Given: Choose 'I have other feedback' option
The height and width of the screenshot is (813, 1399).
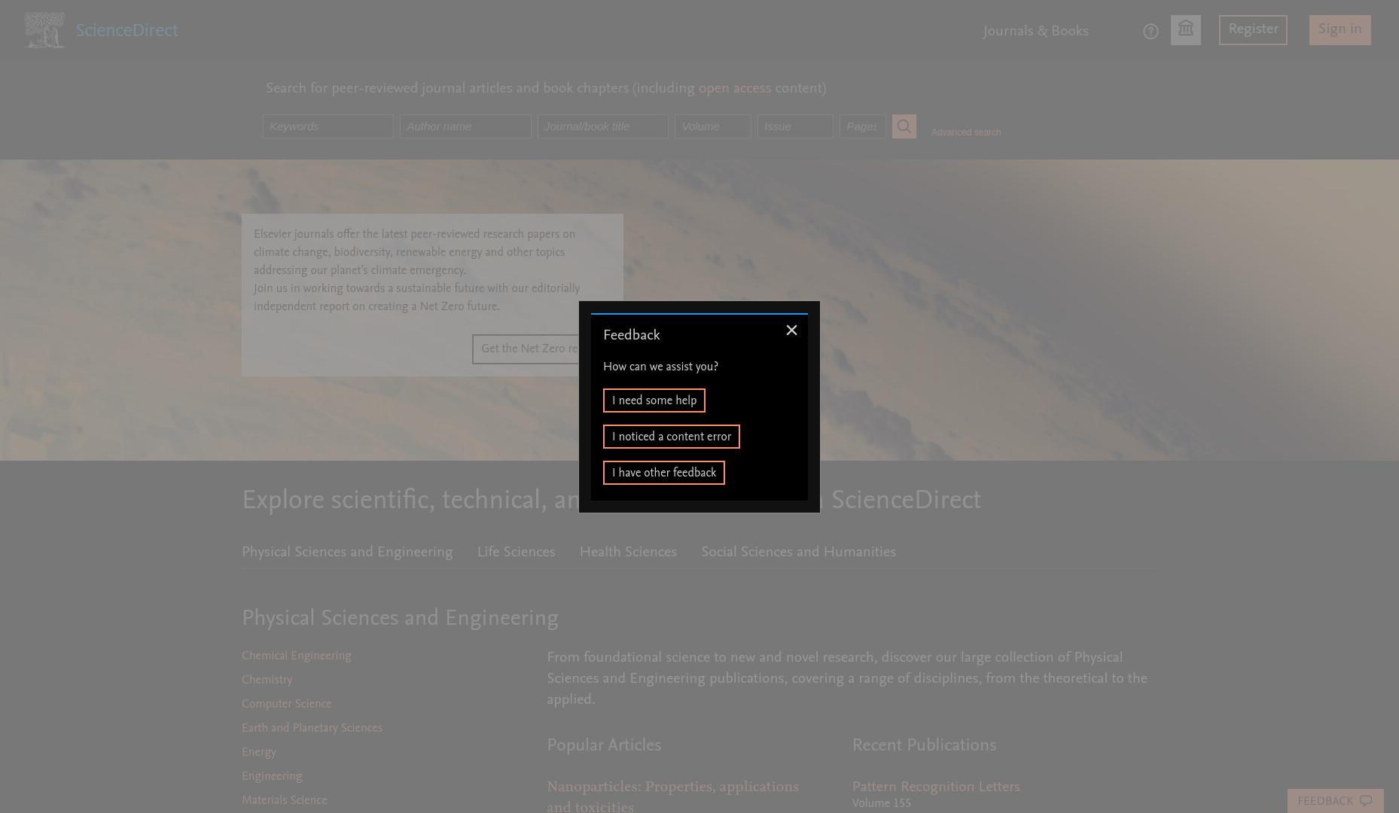Looking at the screenshot, I should click(664, 473).
